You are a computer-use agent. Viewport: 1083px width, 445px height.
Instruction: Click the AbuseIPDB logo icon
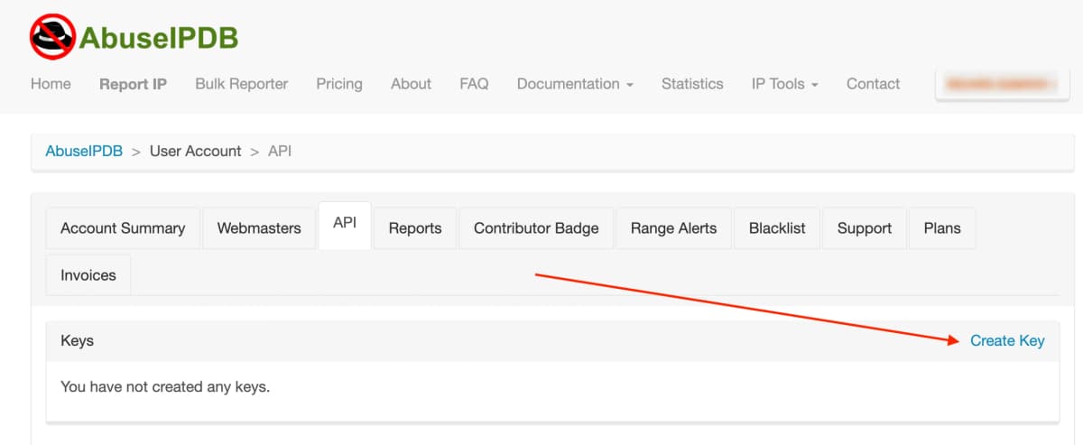coord(52,36)
